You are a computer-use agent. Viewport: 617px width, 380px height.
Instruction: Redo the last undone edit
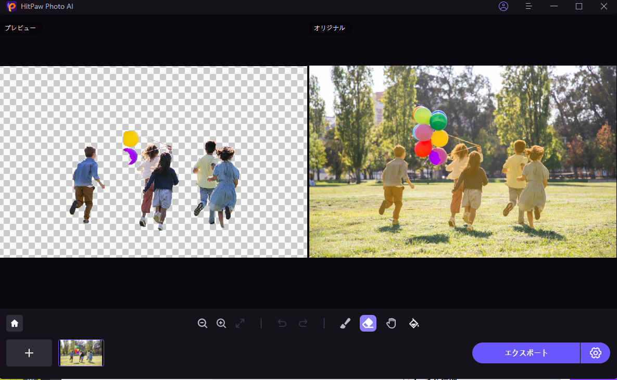click(303, 323)
